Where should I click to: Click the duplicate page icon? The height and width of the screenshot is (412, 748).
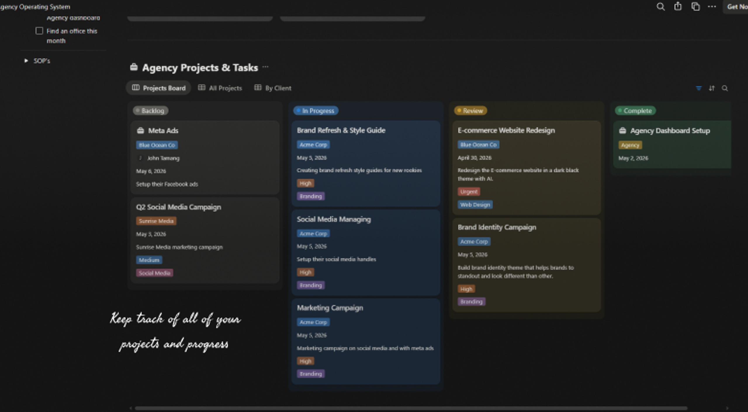[x=695, y=6]
